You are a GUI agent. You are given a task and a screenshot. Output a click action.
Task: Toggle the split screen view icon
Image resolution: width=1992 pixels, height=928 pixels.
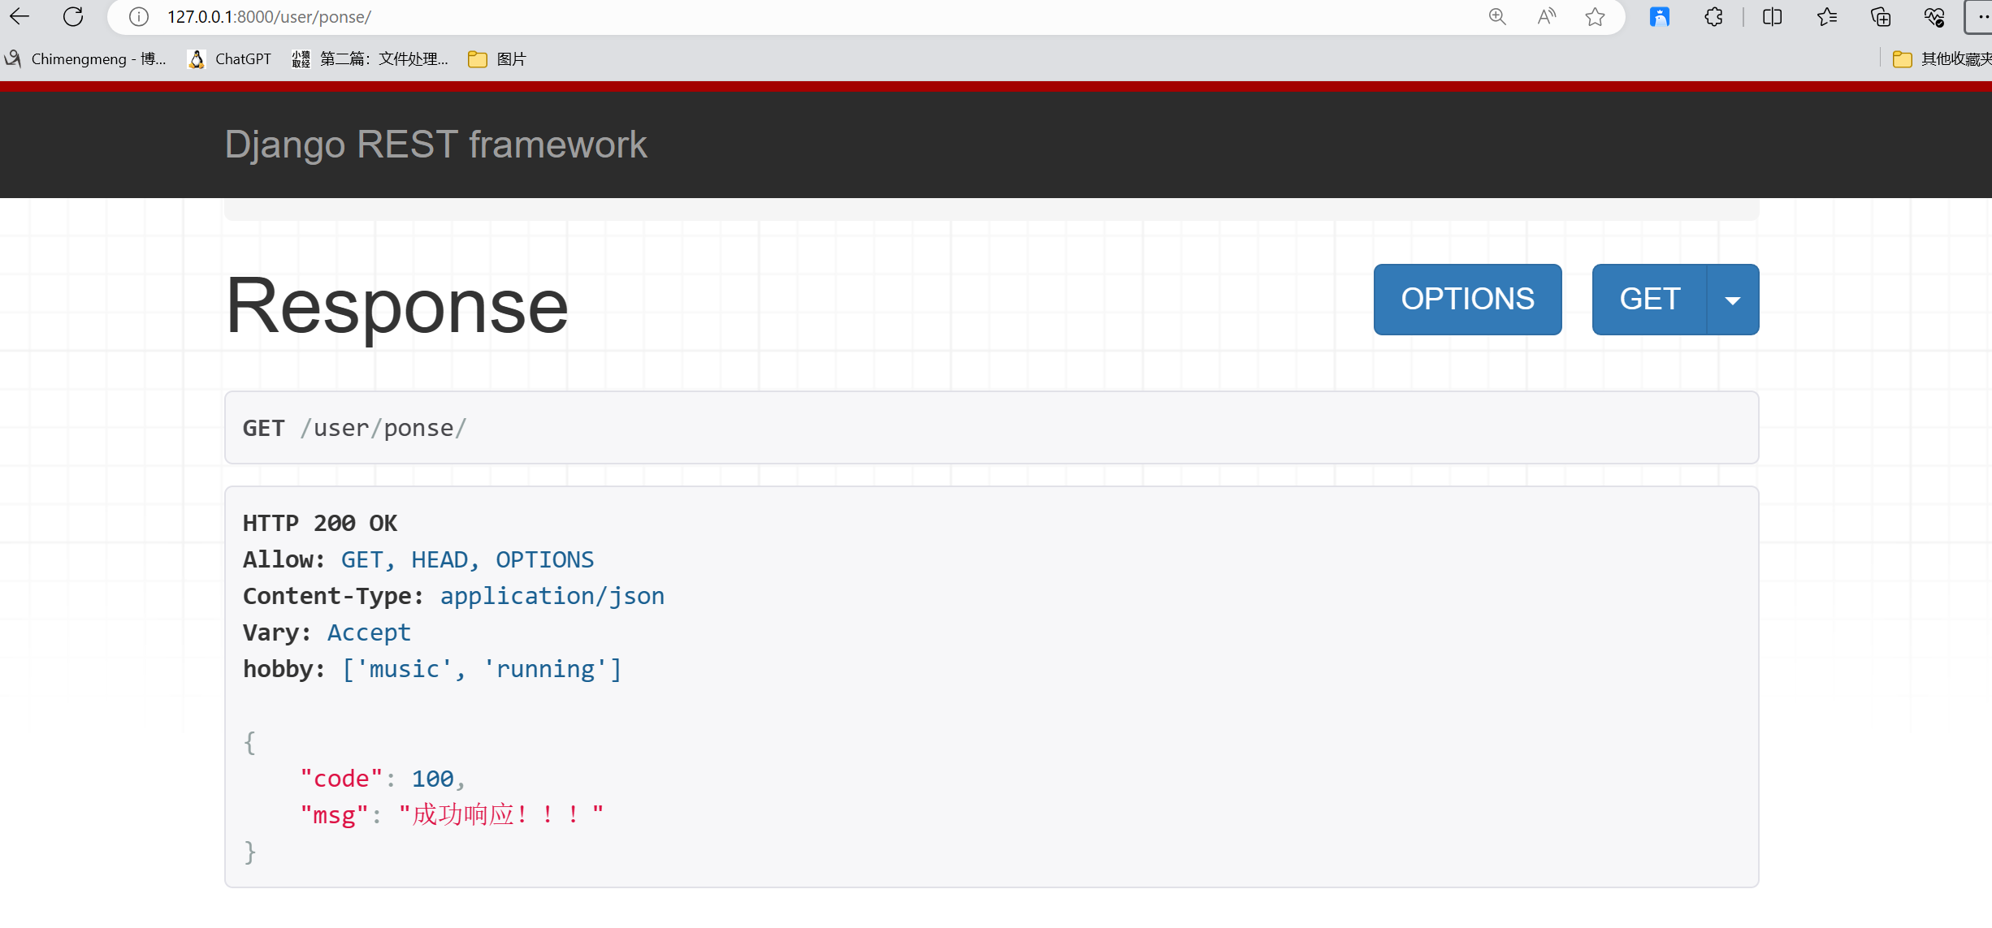[x=1773, y=16]
